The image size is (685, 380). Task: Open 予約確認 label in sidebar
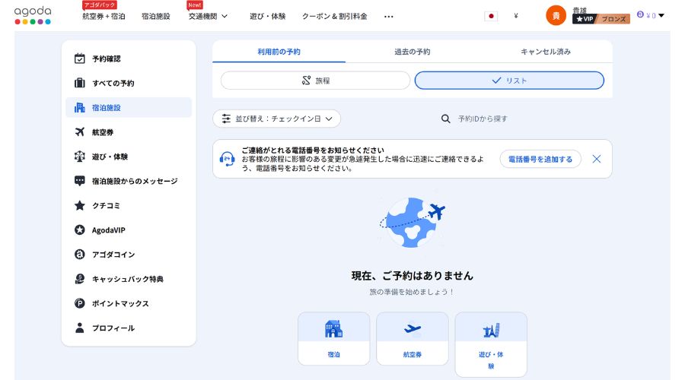pos(106,59)
